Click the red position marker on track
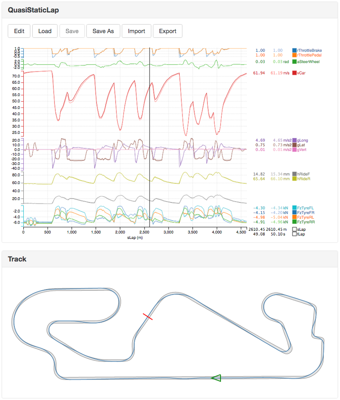 tap(147, 317)
